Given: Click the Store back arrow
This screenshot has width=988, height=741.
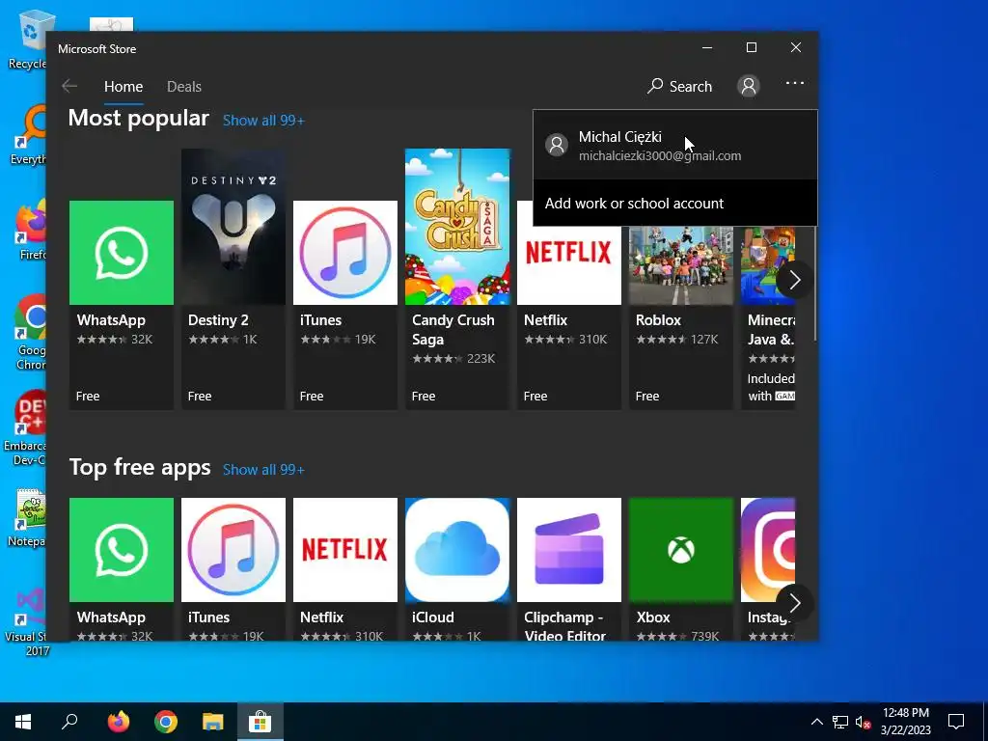Looking at the screenshot, I should tap(69, 86).
